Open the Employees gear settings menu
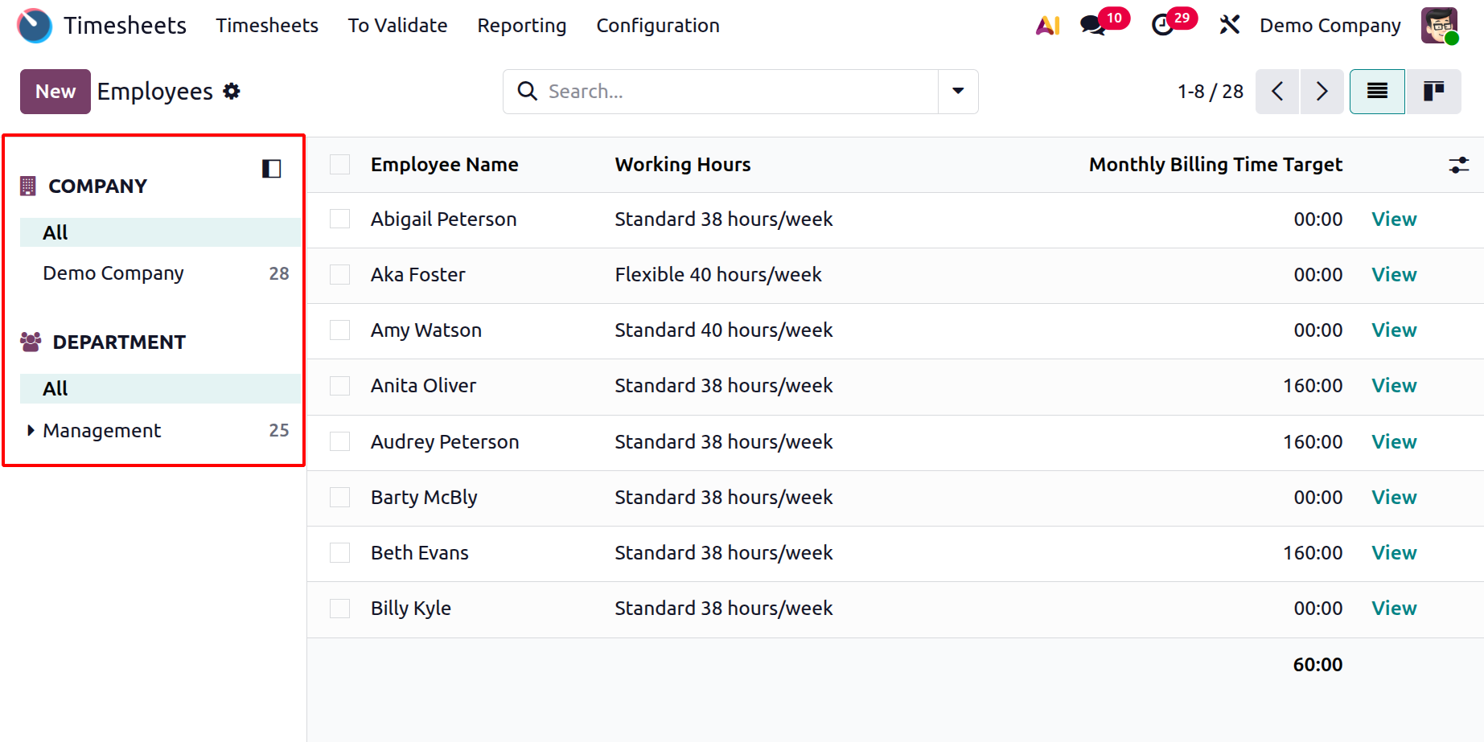Image resolution: width=1484 pixels, height=742 pixels. click(232, 92)
